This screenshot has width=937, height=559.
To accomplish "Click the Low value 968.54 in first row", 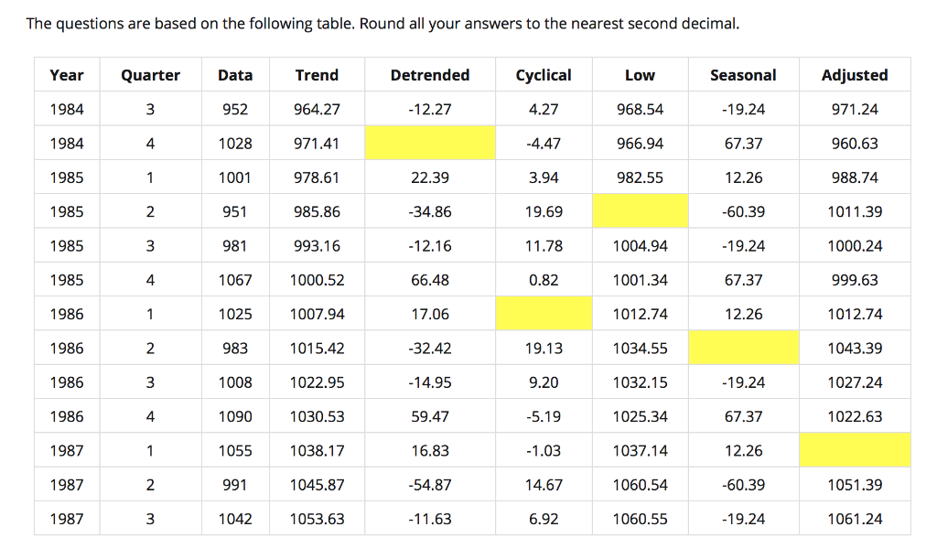I will click(640, 109).
